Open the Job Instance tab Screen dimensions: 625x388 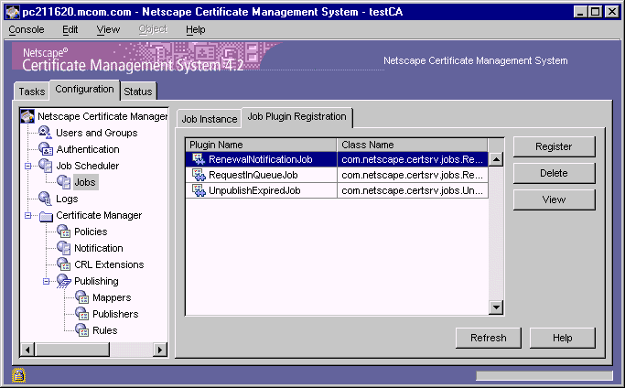point(210,119)
